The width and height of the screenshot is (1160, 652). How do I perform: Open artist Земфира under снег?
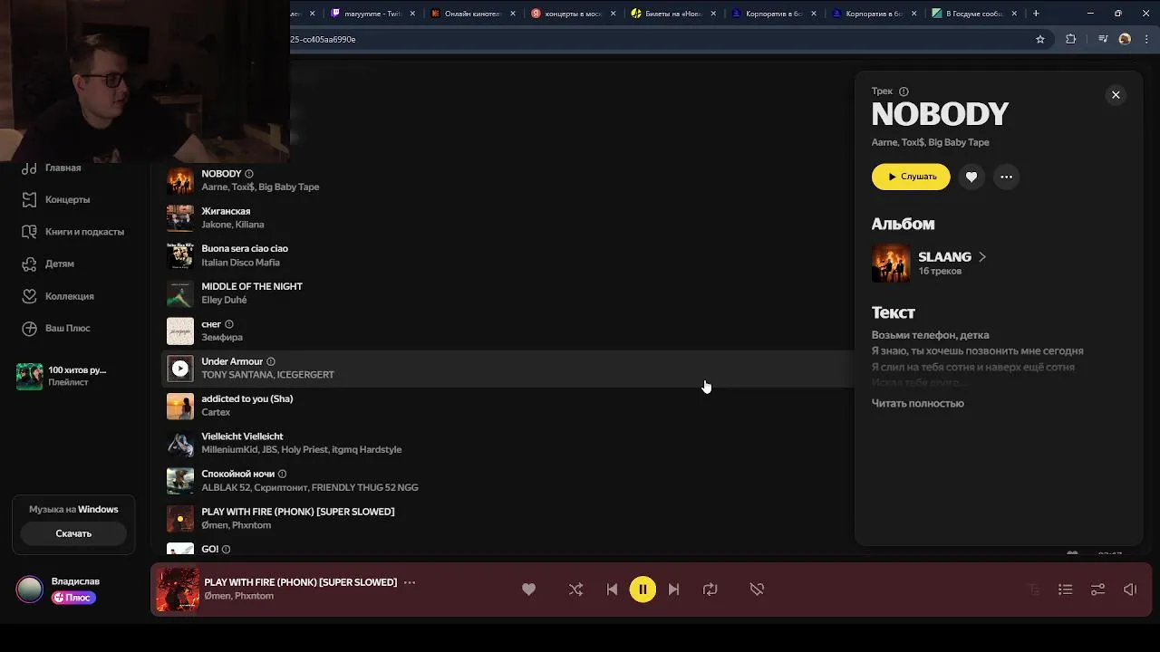[x=222, y=337]
